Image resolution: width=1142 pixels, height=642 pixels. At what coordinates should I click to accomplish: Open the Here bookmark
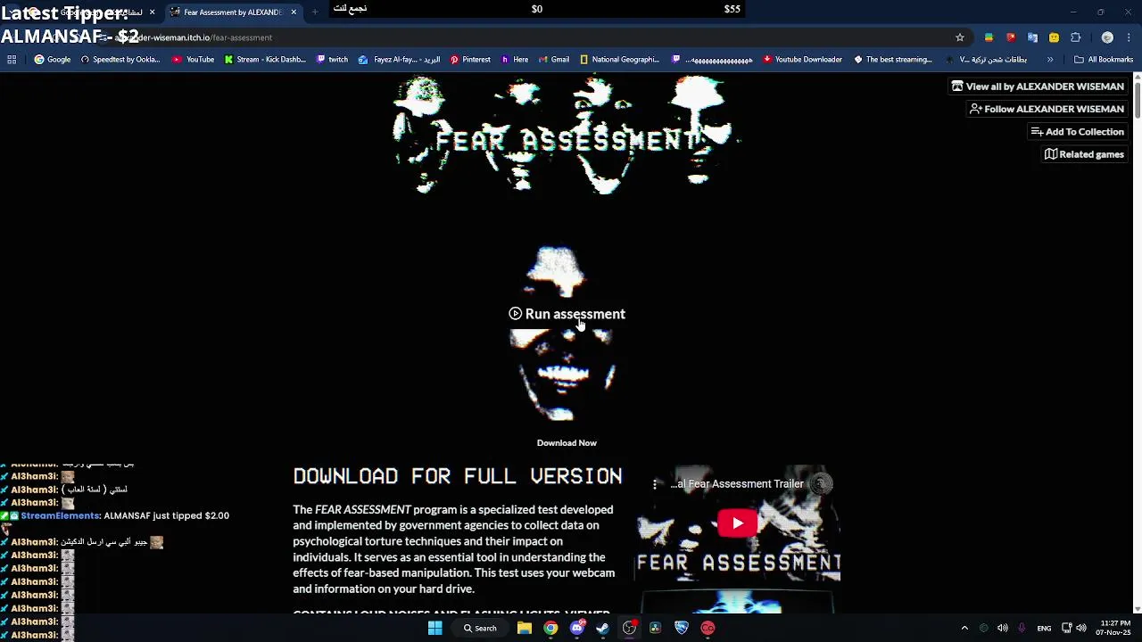[515, 60]
